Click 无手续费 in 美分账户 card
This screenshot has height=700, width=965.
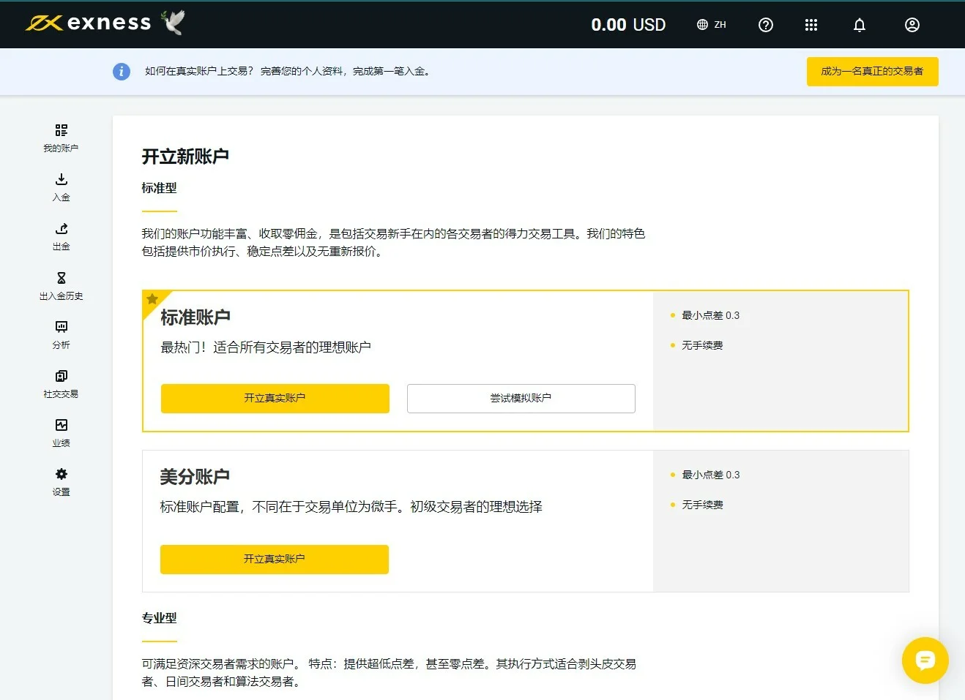pyautogui.click(x=702, y=505)
